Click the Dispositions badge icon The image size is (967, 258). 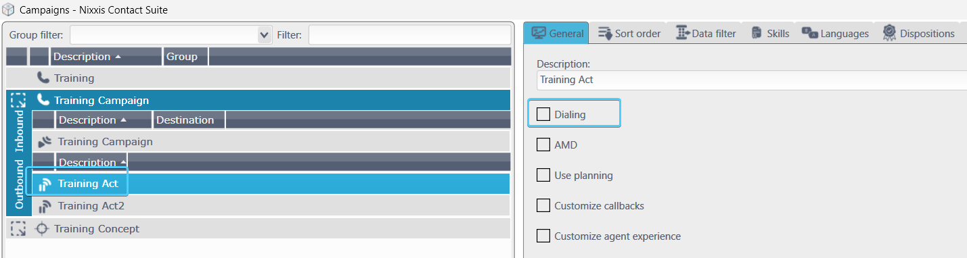pyautogui.click(x=889, y=32)
